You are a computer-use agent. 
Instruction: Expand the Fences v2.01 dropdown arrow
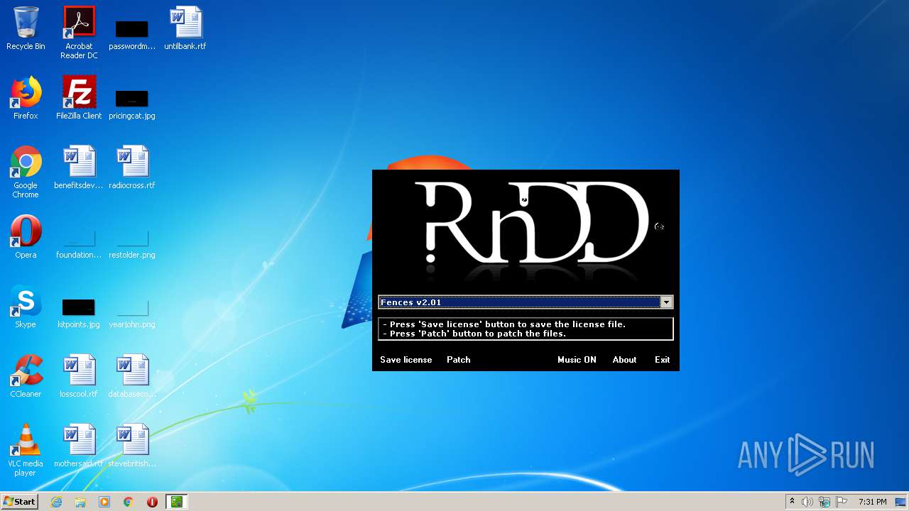click(x=666, y=302)
